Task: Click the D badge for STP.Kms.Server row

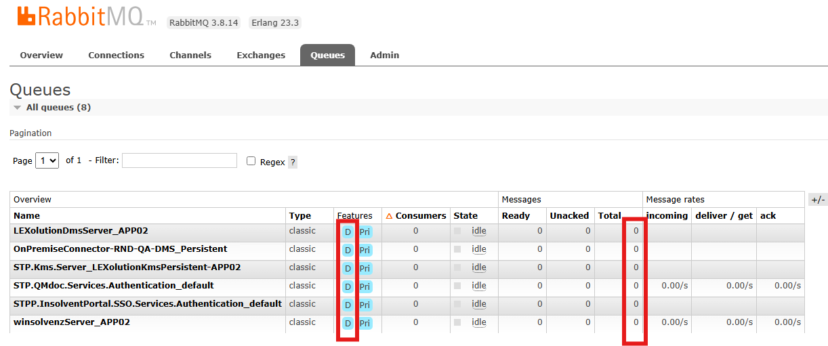Action: click(x=348, y=268)
